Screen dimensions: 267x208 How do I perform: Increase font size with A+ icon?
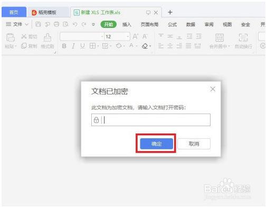point(135,36)
